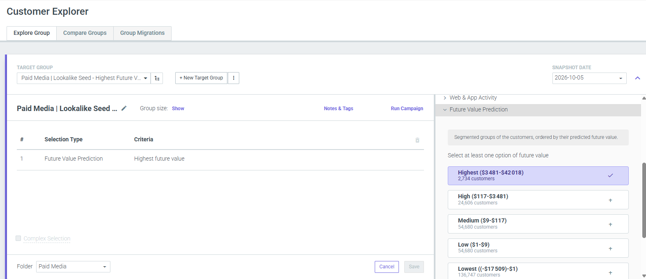
Task: Open the Target Group dropdown
Action: (x=84, y=78)
